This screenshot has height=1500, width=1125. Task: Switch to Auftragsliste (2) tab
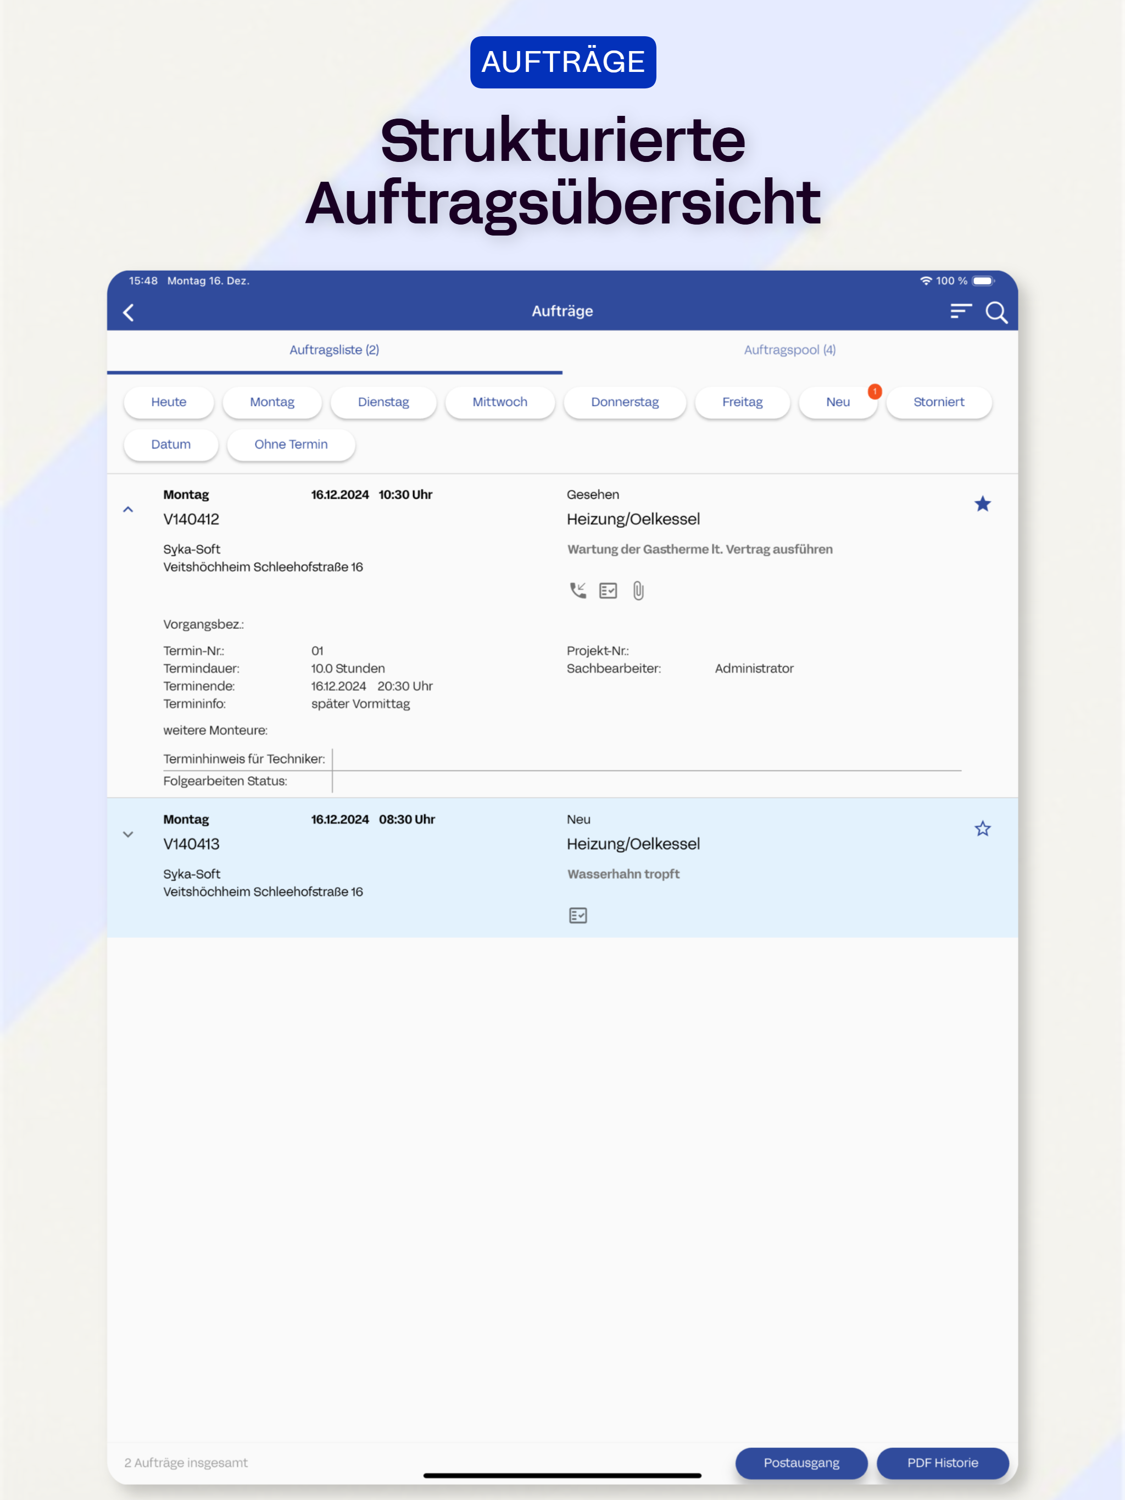point(335,350)
